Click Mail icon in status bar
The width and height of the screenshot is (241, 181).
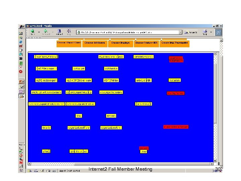[36, 171]
